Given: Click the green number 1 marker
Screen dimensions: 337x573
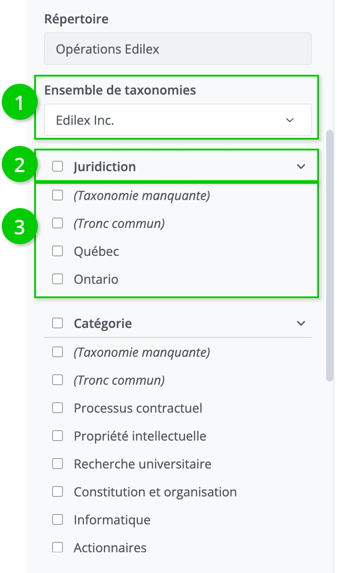Looking at the screenshot, I should [19, 103].
